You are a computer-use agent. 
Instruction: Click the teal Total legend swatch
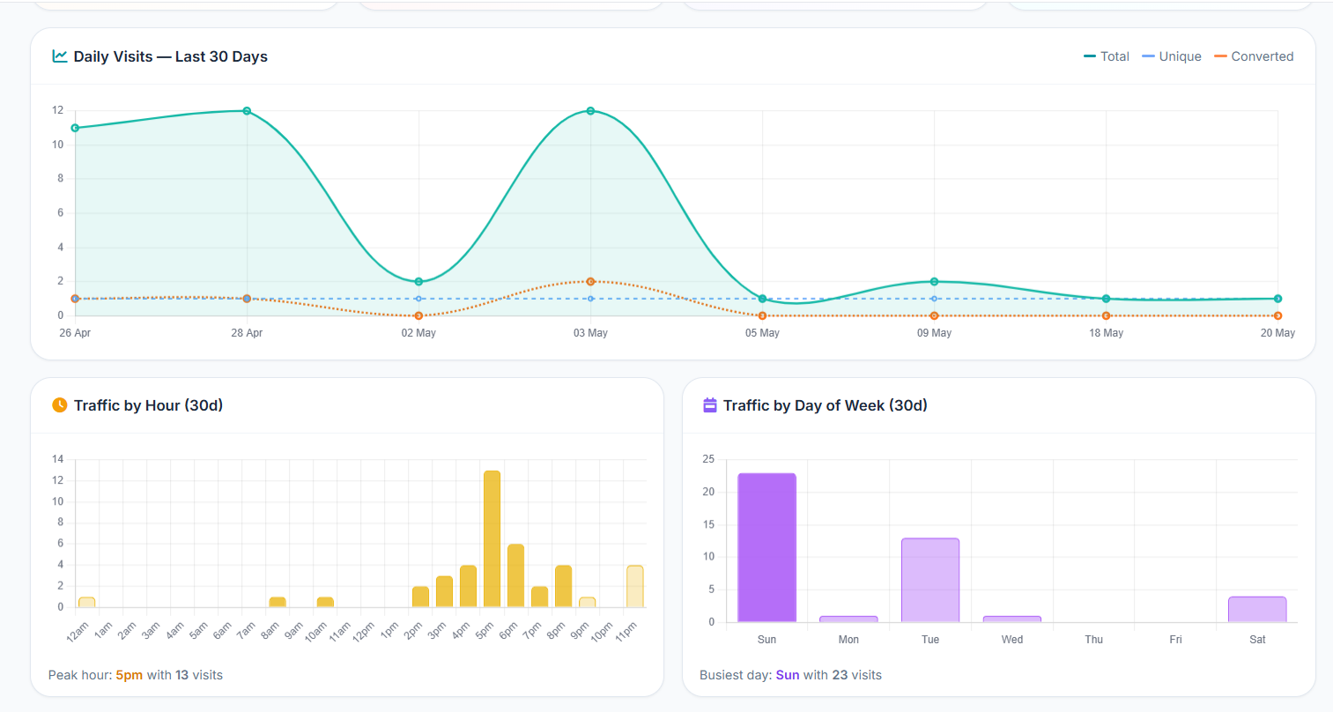(x=1090, y=56)
